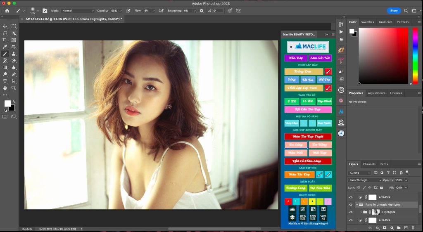
Task: Open smoothing options gear
Action: pos(202,11)
